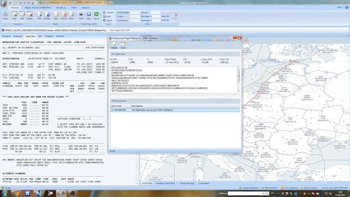Screen dimensions: 350x197
Task: Click Cruise Alt/FL value FL180 in dialog
Action: pos(205,62)
